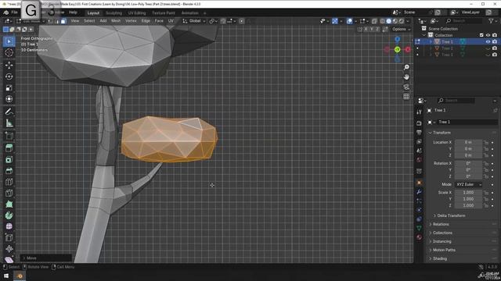The image size is (501, 281).
Task: Open XYZ Euler rotation mode dropdown
Action: [468, 184]
